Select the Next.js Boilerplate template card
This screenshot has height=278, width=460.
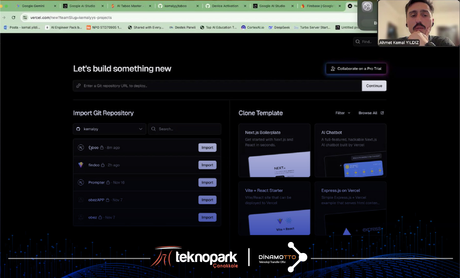274,150
